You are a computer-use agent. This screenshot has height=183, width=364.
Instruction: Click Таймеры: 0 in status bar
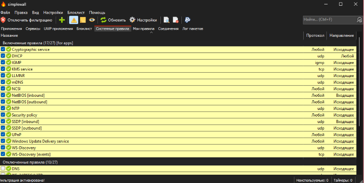[x=343, y=180]
